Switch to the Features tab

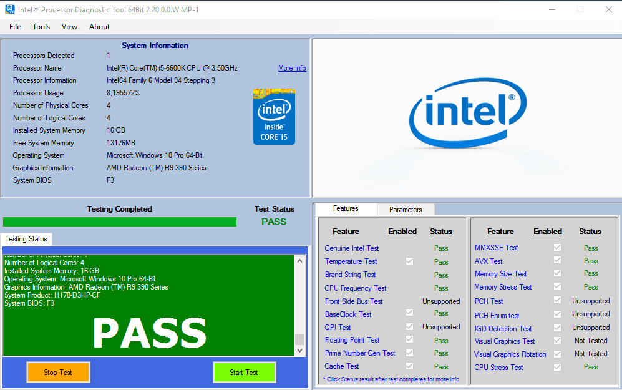click(346, 208)
